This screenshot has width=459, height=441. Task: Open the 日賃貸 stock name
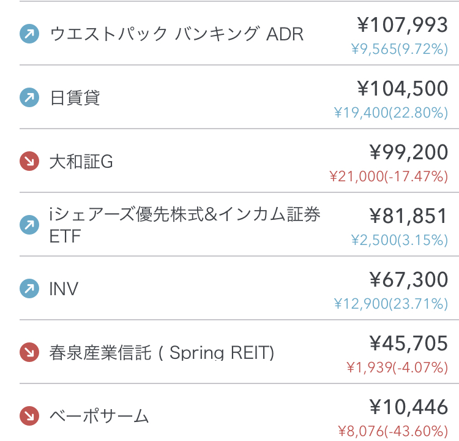[75, 98]
